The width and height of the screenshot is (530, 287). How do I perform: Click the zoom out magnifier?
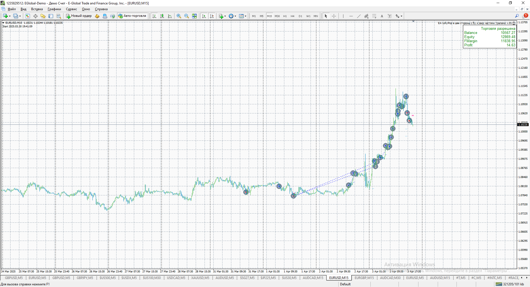pyautogui.click(x=187, y=16)
